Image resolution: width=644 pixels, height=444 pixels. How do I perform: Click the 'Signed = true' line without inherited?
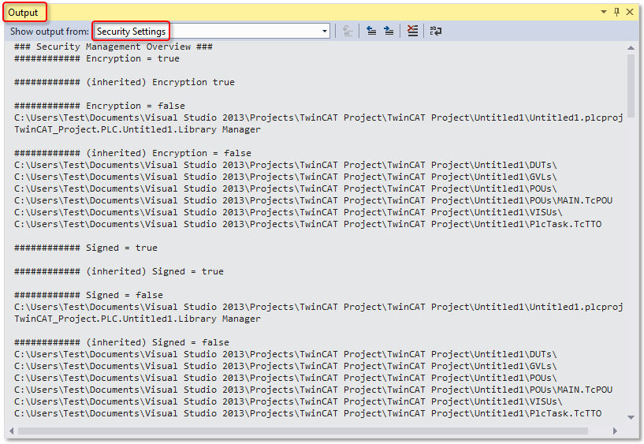[x=86, y=248]
